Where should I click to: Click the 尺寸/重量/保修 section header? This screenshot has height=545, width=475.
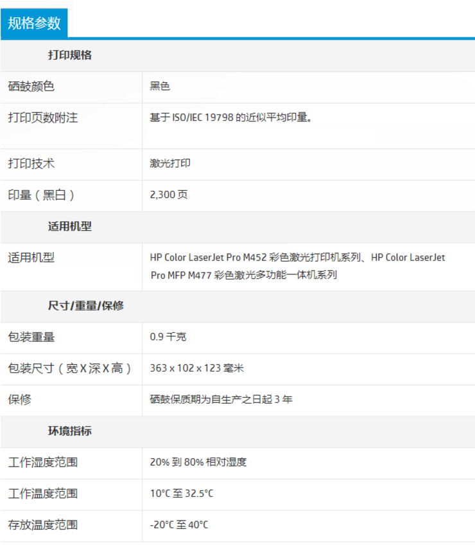[86, 305]
